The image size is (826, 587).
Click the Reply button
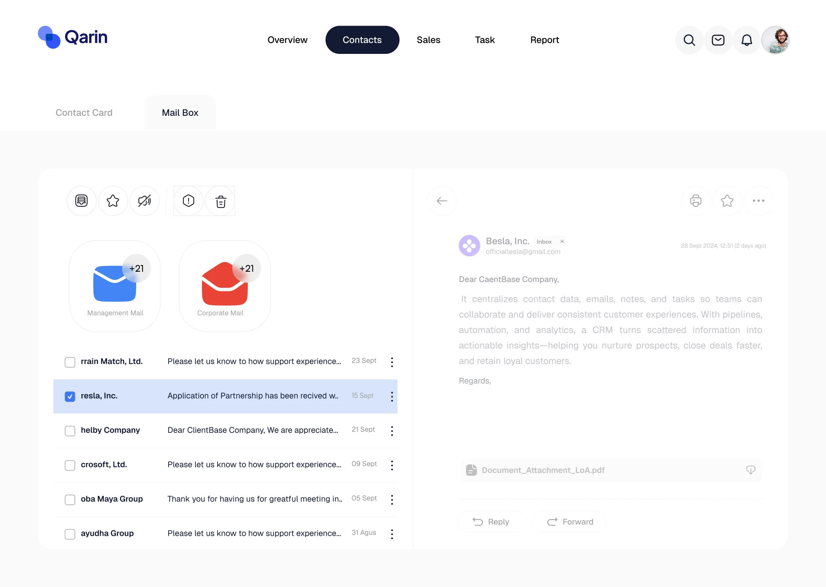pos(491,522)
